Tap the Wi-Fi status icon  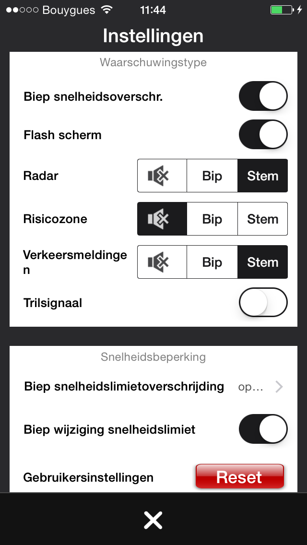[x=107, y=10]
